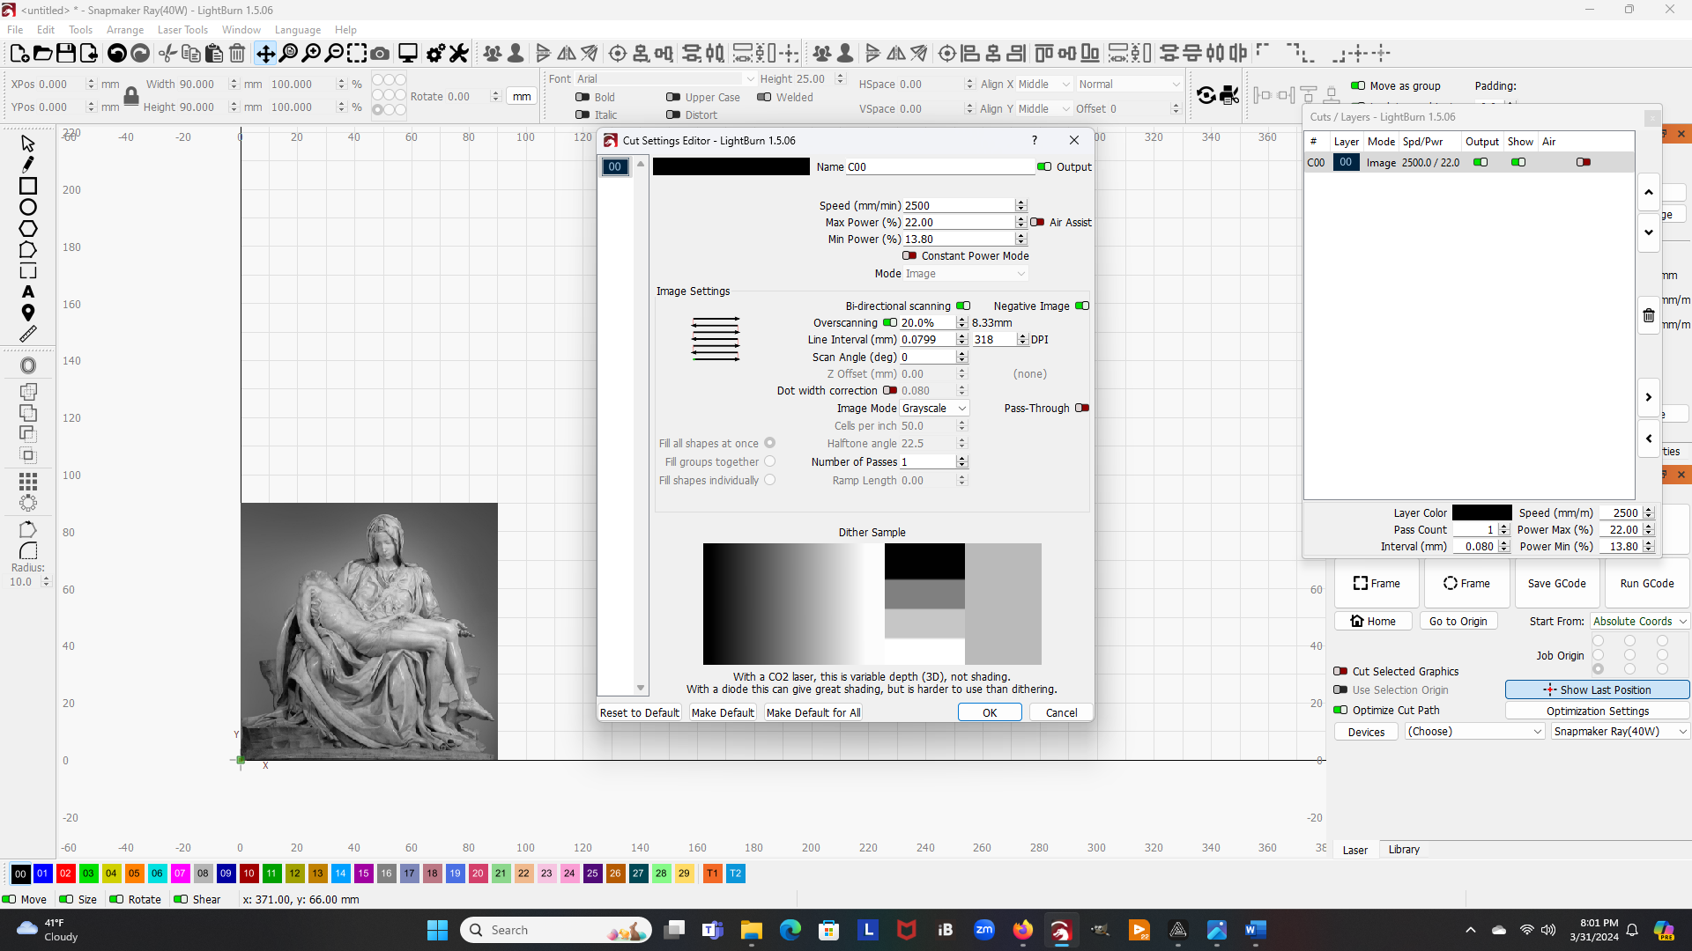
Task: Select the Draw Rectangle tool
Action: coord(28,186)
